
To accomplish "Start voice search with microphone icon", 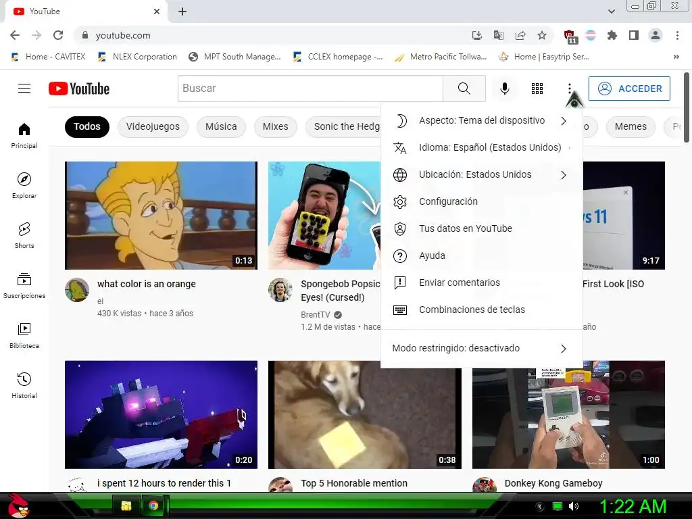I will [504, 89].
